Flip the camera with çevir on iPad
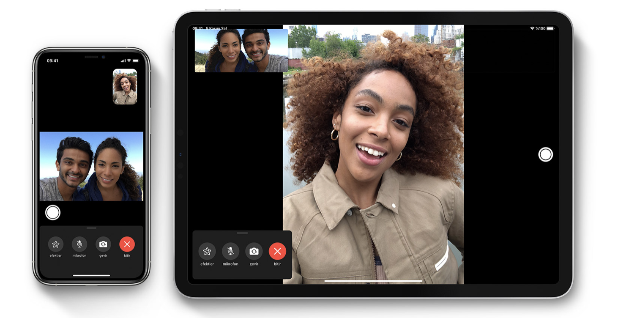 (x=254, y=251)
